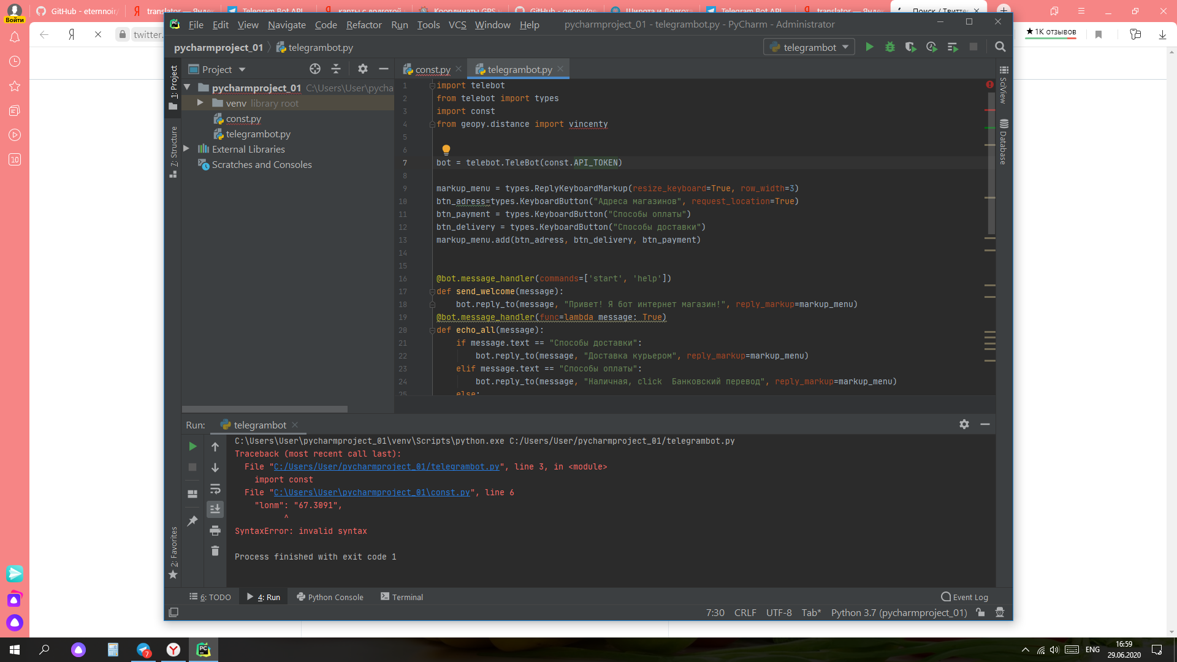The height and width of the screenshot is (662, 1177).
Task: Fold the echo_all function at line 20
Action: point(432,330)
